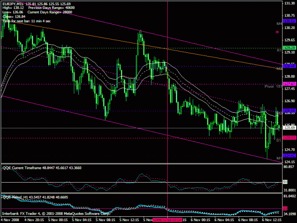Click the 50 level tag in QQE Current panel

(x=285, y=182)
